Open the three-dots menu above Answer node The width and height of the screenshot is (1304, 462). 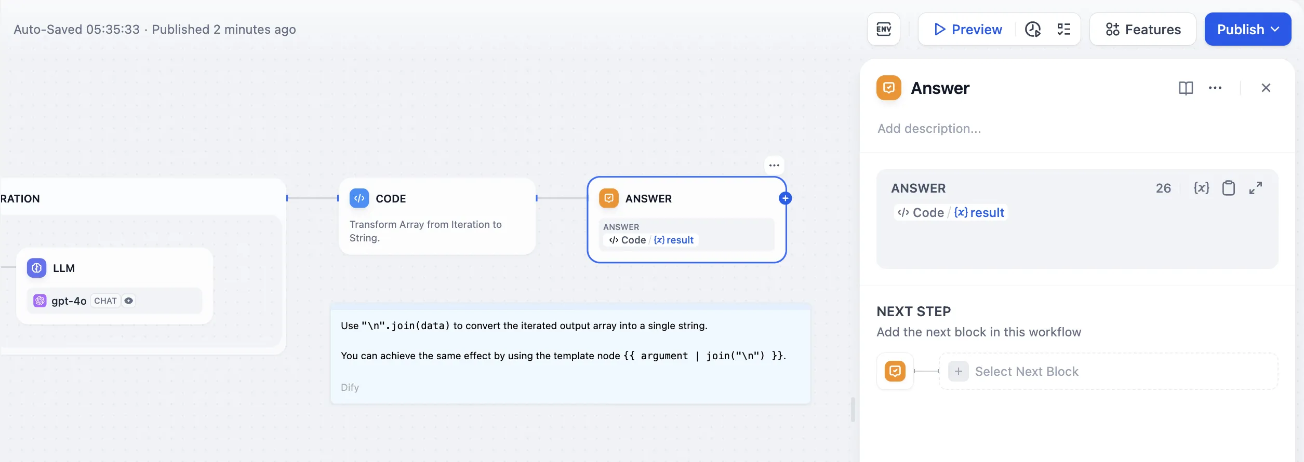click(774, 166)
